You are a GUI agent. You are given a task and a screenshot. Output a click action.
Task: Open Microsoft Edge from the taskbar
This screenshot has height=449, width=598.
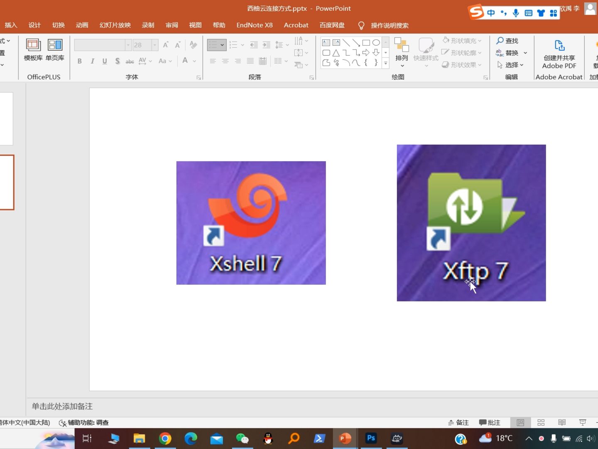click(191, 439)
